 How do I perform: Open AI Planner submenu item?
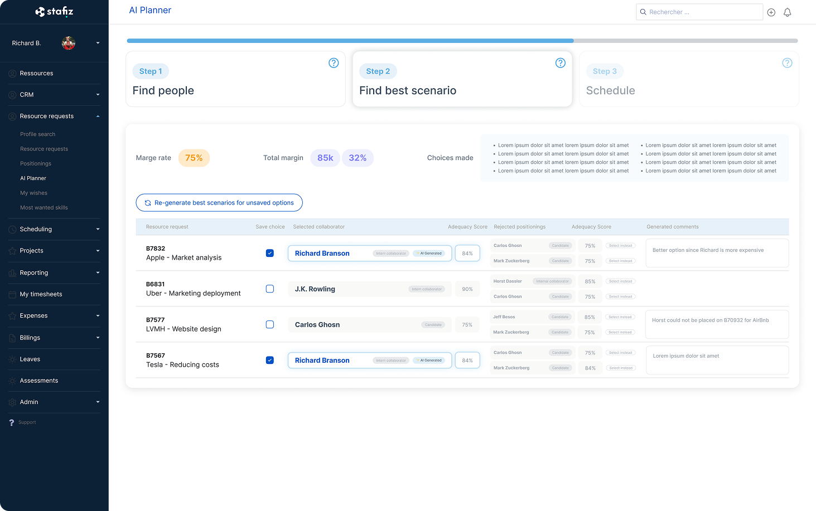point(33,178)
